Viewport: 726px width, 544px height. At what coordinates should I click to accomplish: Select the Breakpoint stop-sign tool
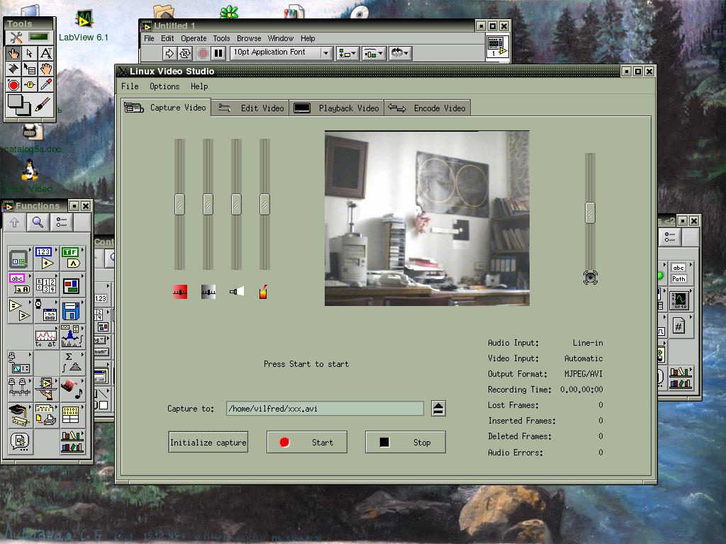click(x=13, y=85)
